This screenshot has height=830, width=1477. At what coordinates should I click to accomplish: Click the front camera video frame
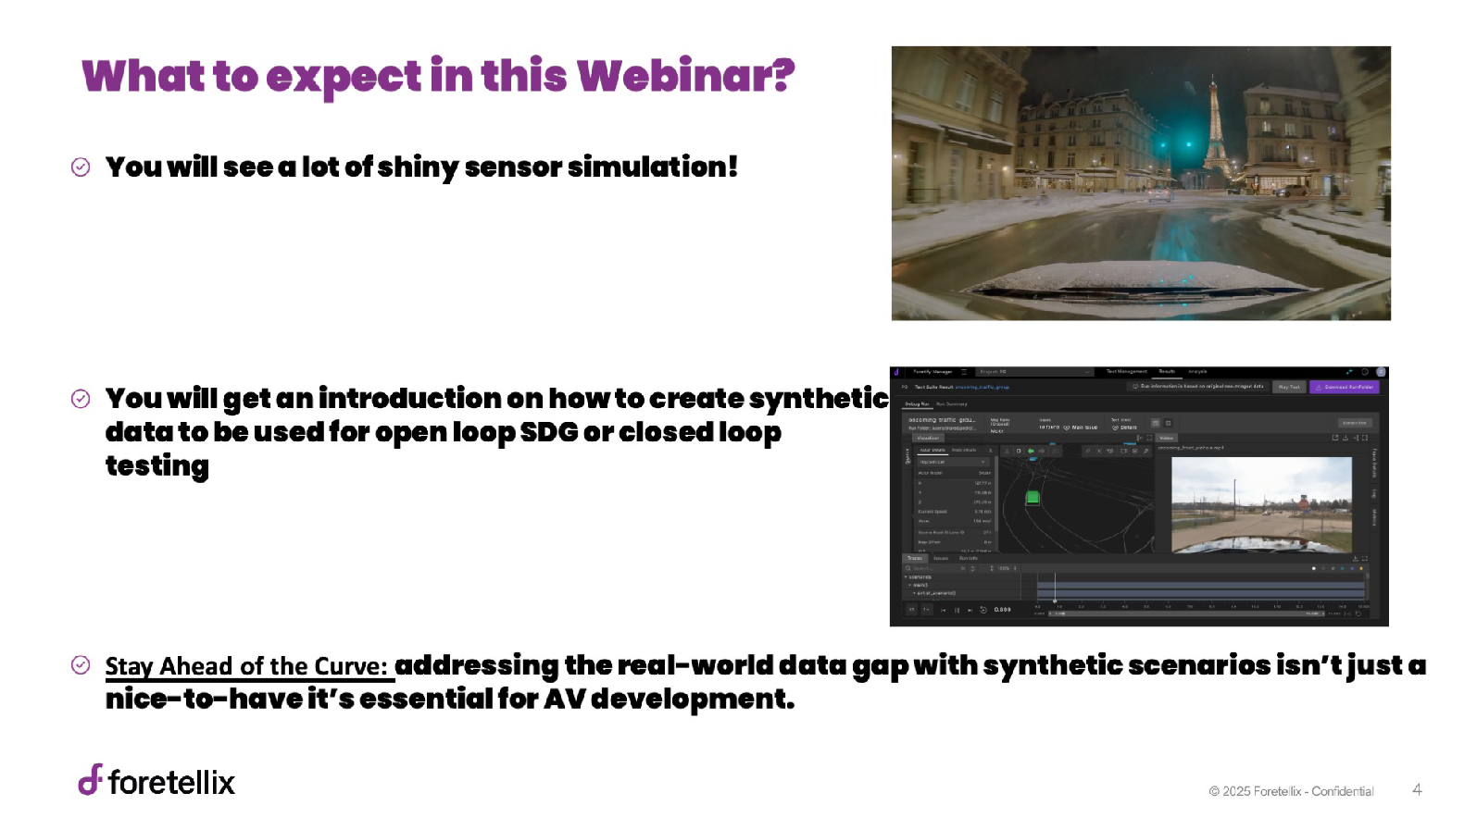pos(1261,505)
